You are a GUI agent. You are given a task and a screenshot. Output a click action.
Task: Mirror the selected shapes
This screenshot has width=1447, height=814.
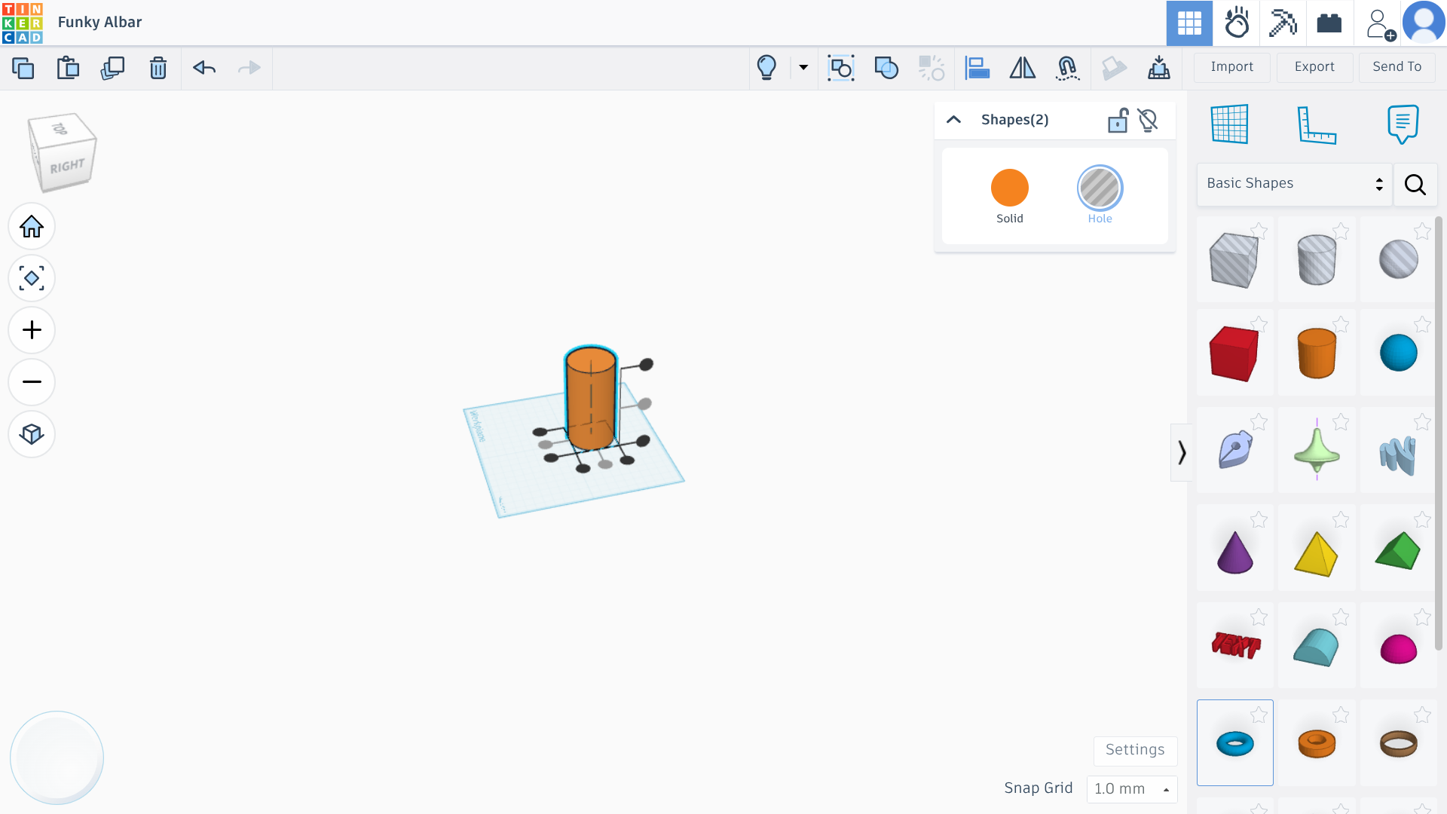pyautogui.click(x=1022, y=68)
